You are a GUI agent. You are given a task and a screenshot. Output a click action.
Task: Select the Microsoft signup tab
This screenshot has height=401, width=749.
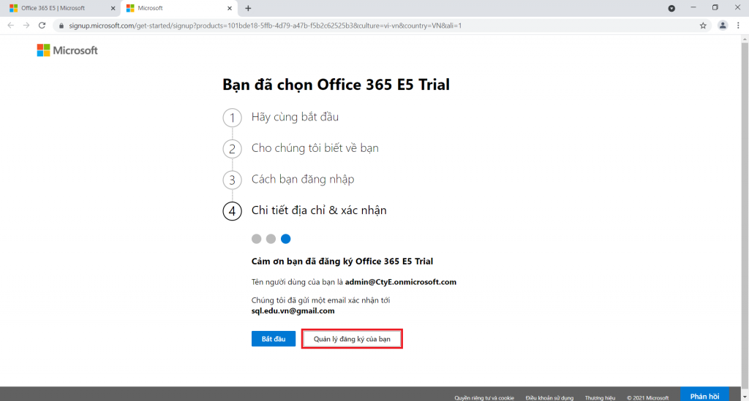pyautogui.click(x=178, y=8)
